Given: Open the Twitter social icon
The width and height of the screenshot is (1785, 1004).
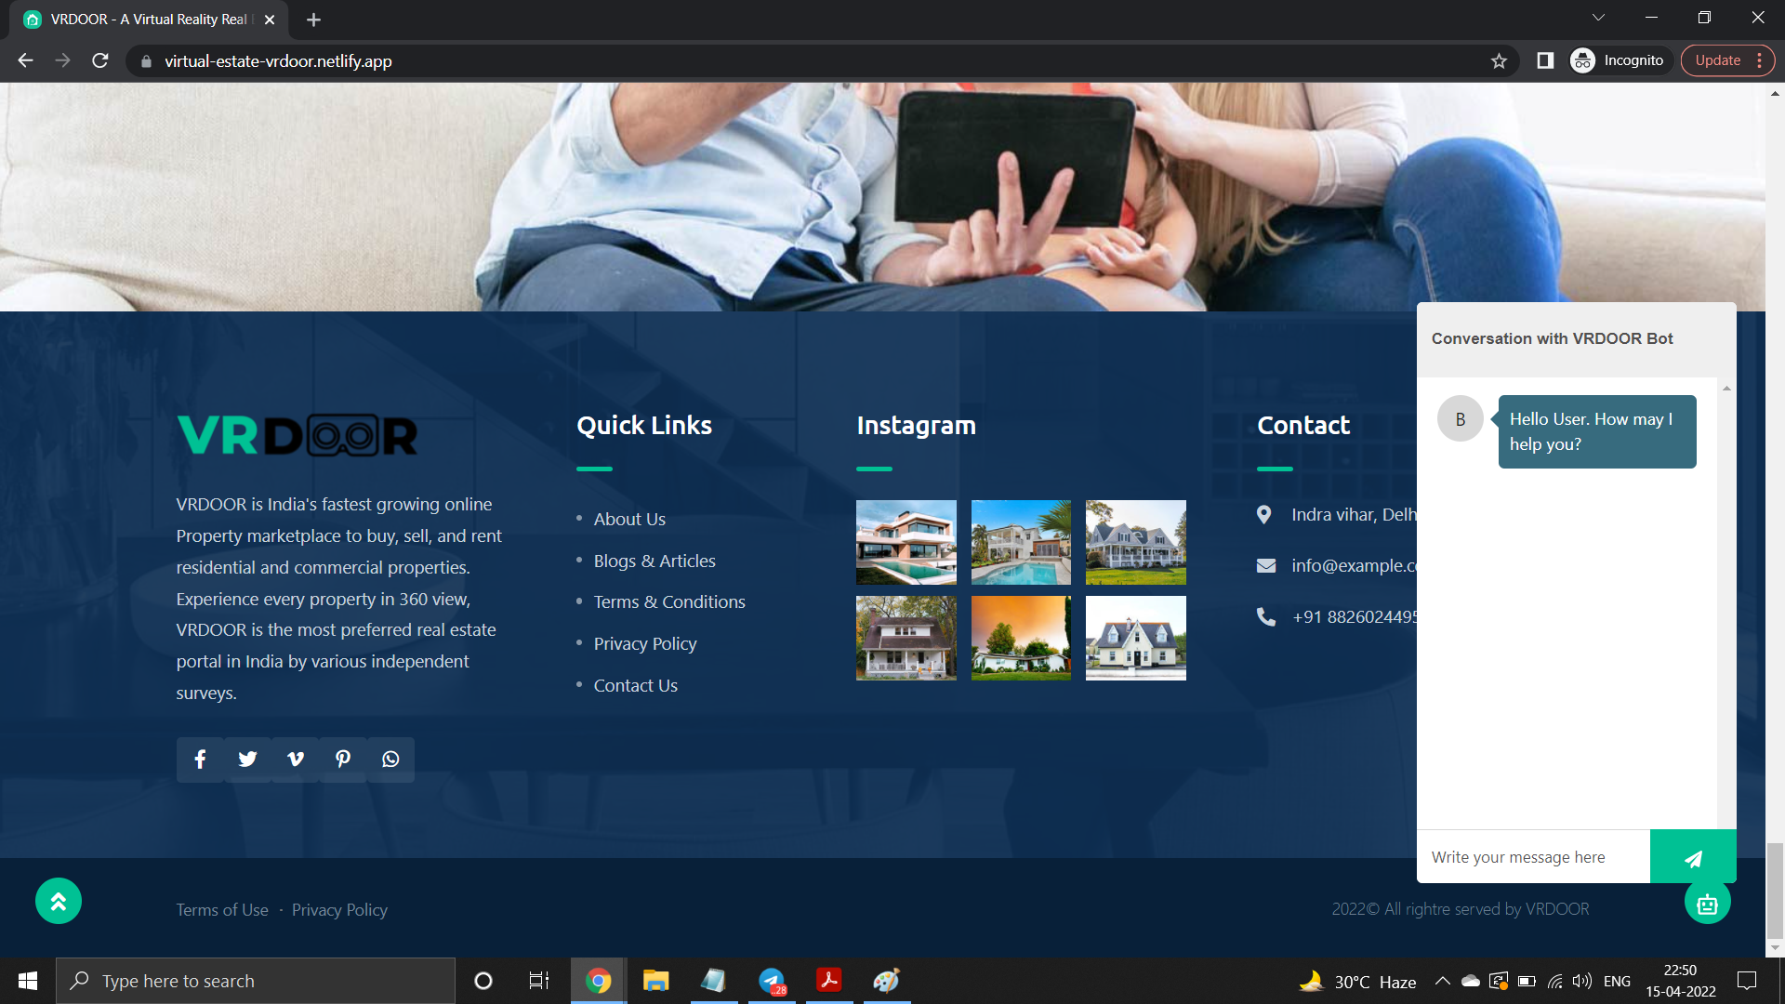Looking at the screenshot, I should [x=247, y=760].
